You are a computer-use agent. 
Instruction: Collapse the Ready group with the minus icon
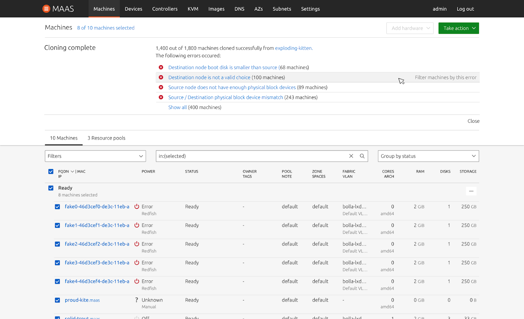(471, 191)
